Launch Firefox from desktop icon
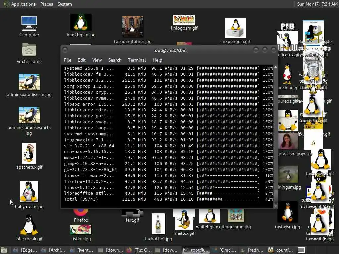The width and height of the screenshot is (339, 254). [81, 216]
